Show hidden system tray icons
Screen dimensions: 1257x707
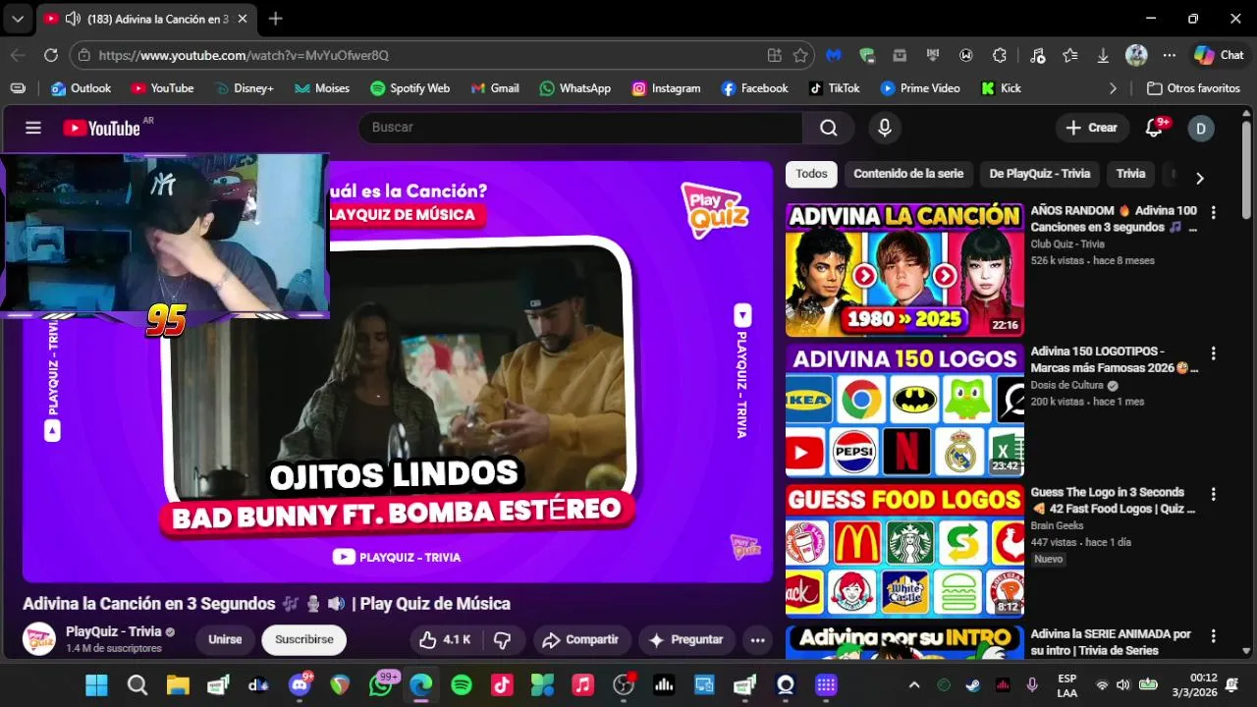[x=914, y=685]
